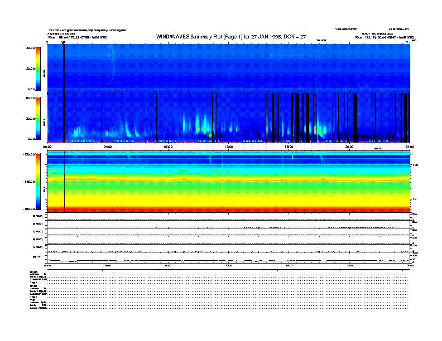Viewport: 442px width, 341px height.
Task: Click the -160.00 color scale label
Action: point(29,209)
